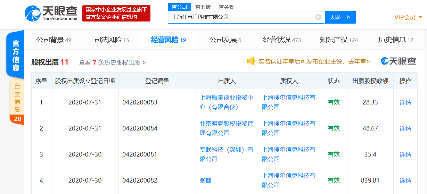This screenshot has width=427, height=194.
Task: Open the 司法风险 tab
Action: point(112,40)
